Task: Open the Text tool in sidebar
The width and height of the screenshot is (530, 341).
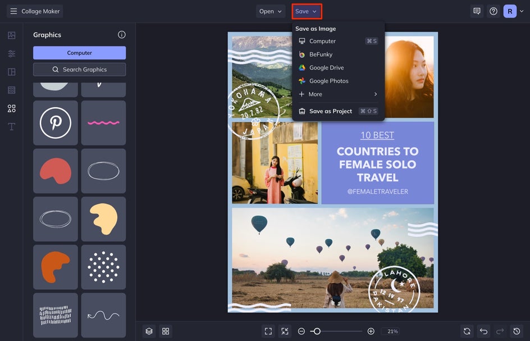Action: [x=11, y=126]
